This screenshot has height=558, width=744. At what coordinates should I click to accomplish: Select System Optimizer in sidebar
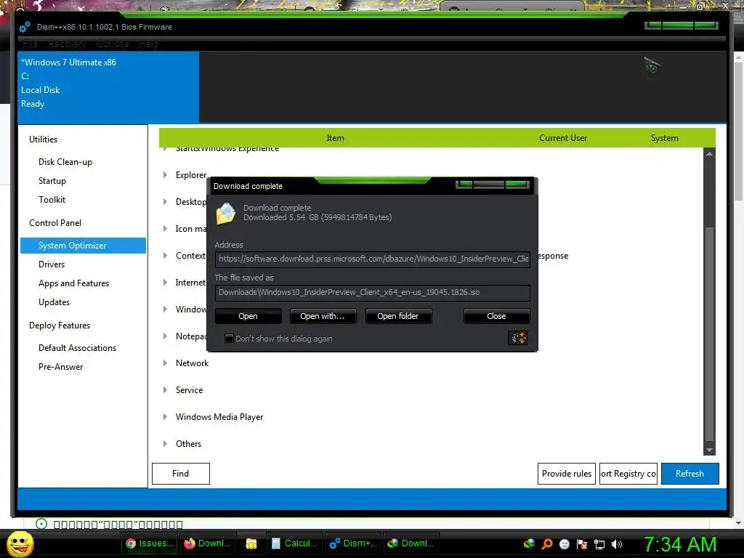pyautogui.click(x=83, y=246)
